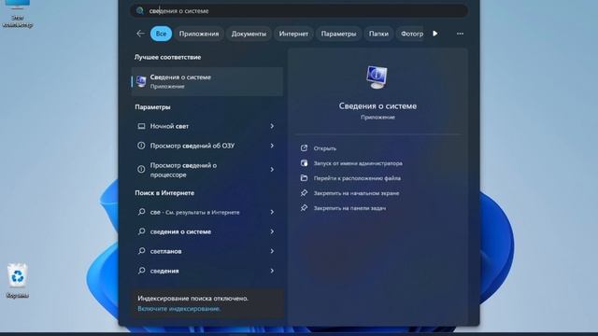Click info icon beside Просмотр сведений об ОЗУ

click(141, 146)
